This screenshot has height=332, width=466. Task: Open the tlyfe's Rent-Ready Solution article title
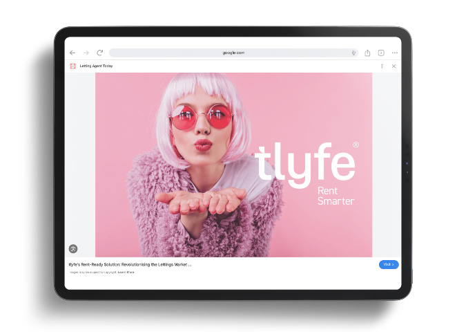(130, 264)
